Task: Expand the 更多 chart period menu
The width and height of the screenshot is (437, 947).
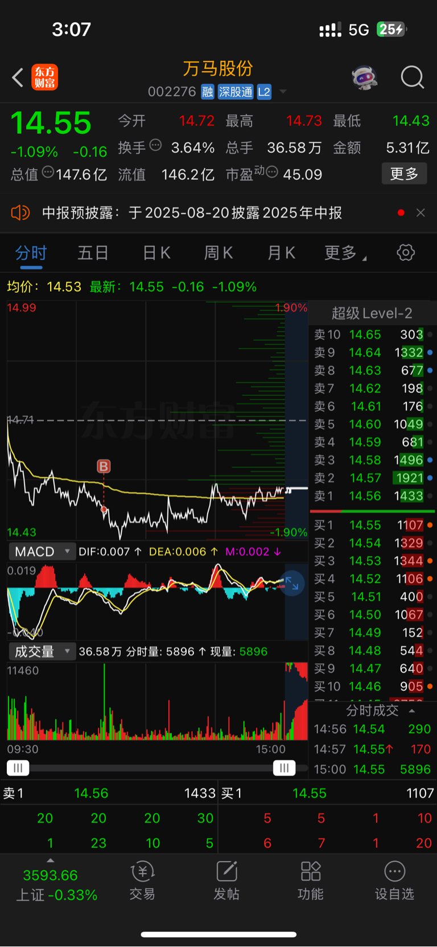Action: (x=345, y=253)
